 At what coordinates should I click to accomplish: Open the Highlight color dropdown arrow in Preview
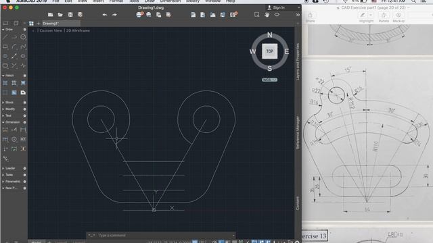click(371, 15)
